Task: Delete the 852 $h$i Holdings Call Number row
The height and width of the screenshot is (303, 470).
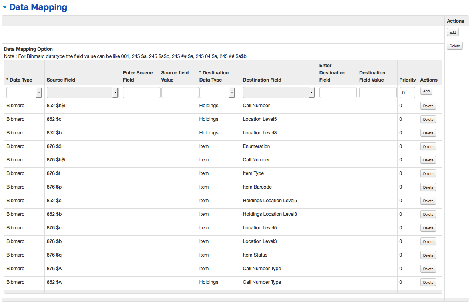Action: 428,106
